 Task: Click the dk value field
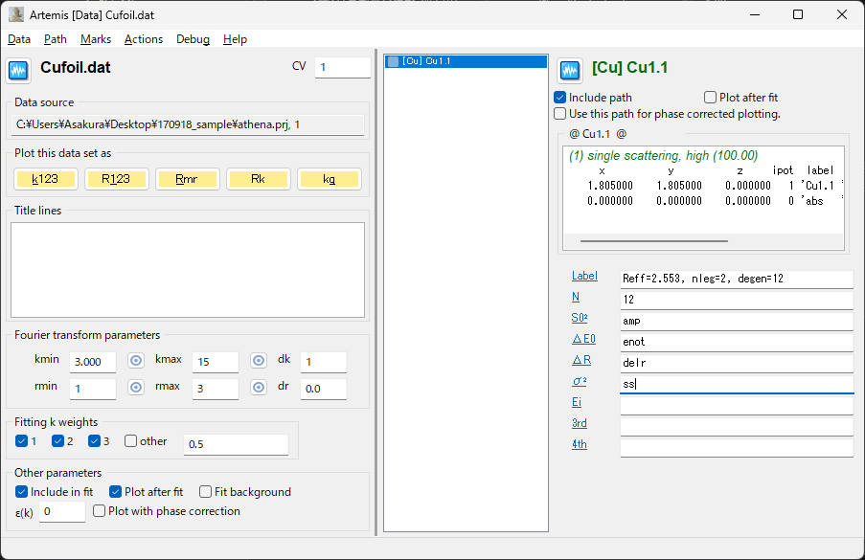[x=323, y=362]
